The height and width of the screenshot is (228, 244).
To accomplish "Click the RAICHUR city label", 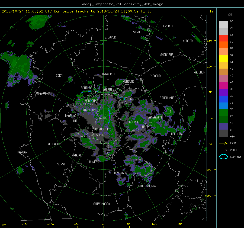I will tap(199, 72).
